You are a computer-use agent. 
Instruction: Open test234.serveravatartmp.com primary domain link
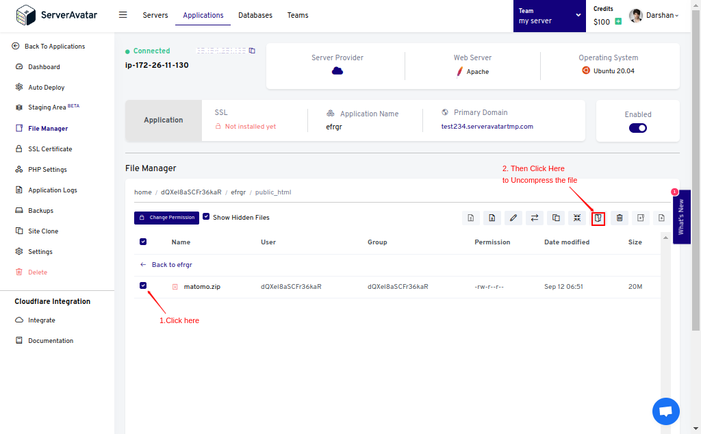(487, 127)
